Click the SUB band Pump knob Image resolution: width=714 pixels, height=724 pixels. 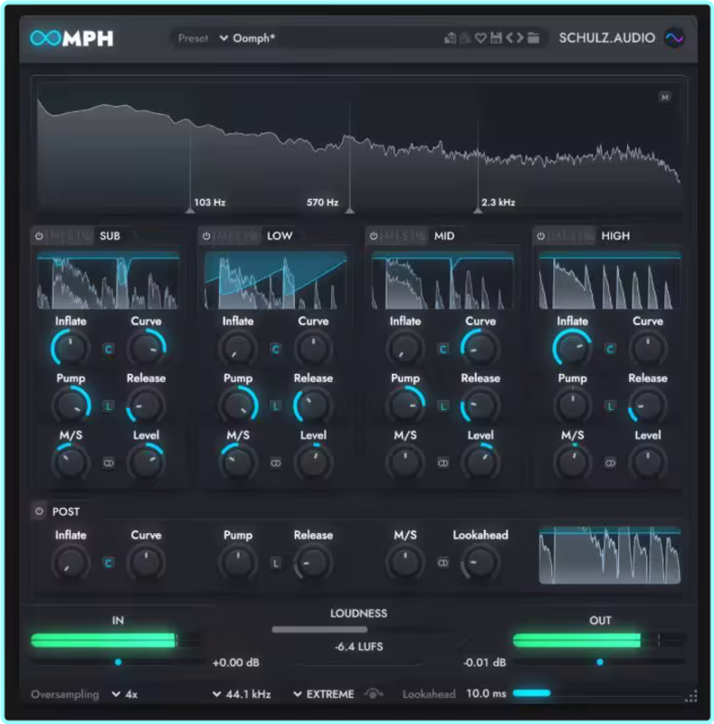tap(71, 405)
